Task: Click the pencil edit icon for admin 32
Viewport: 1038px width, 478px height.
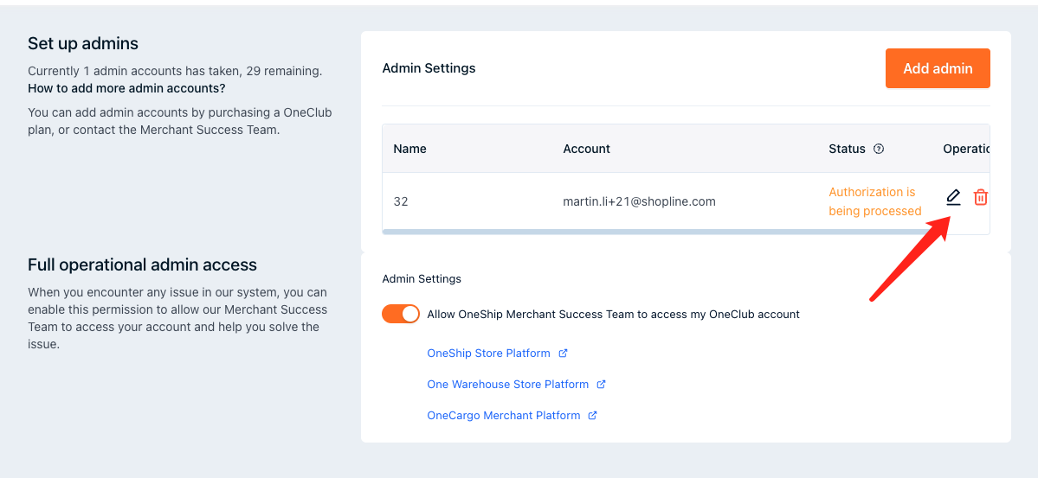Action: pos(953,197)
